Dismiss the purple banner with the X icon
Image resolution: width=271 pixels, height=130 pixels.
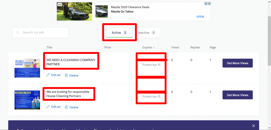coord(253,126)
